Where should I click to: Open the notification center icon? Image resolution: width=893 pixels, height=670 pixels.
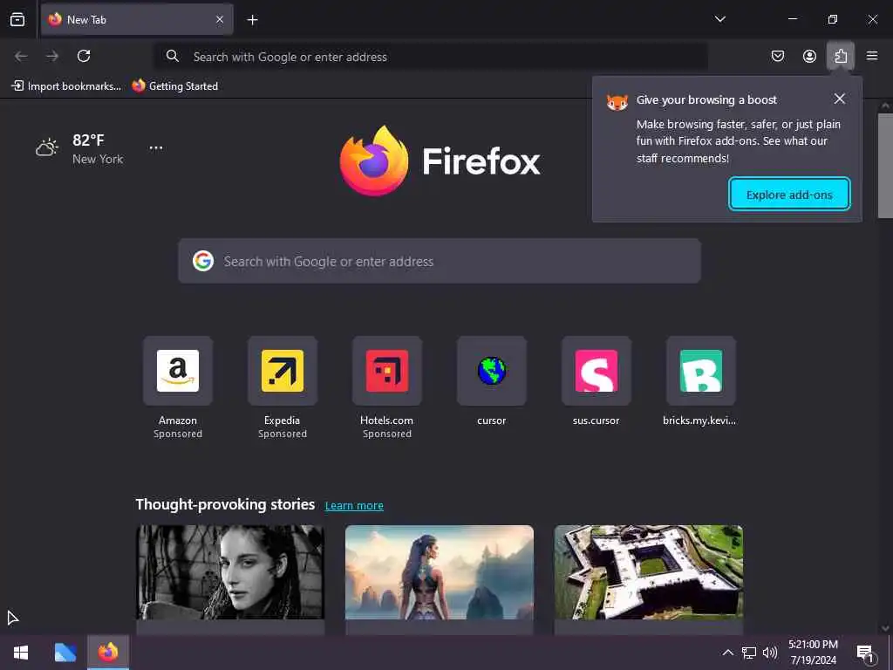point(865,653)
